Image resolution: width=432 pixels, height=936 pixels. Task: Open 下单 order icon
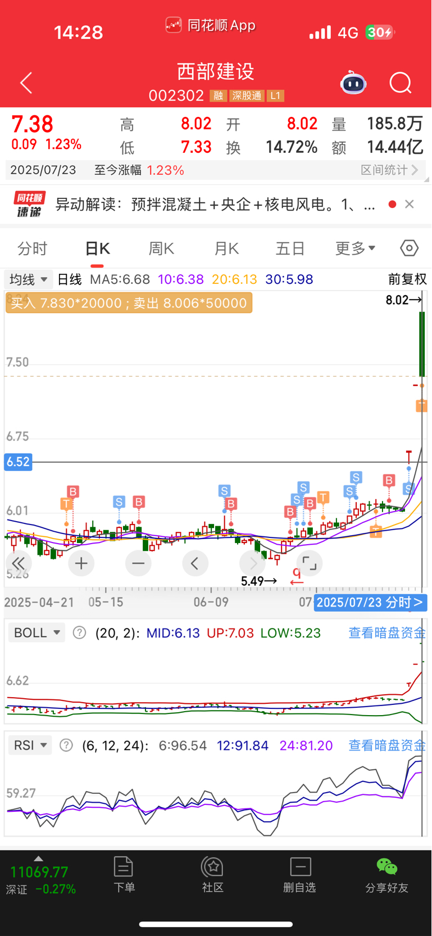tap(124, 875)
